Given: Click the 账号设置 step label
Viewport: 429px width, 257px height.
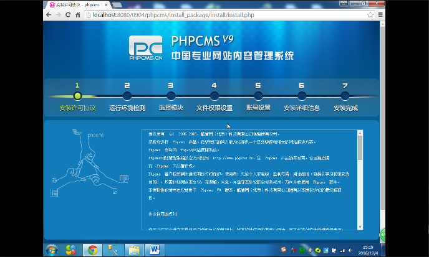Looking at the screenshot, I should click(258, 108).
